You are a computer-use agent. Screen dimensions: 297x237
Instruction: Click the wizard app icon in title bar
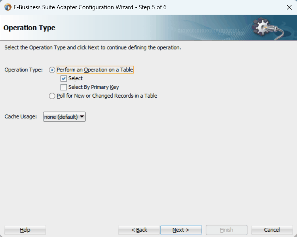8,7
